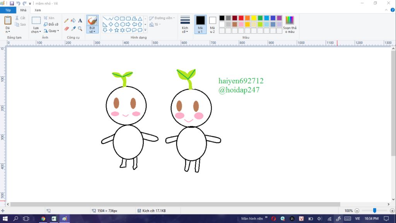The width and height of the screenshot is (396, 223).
Task: Select the right triangle shape
Action: pos(105,24)
